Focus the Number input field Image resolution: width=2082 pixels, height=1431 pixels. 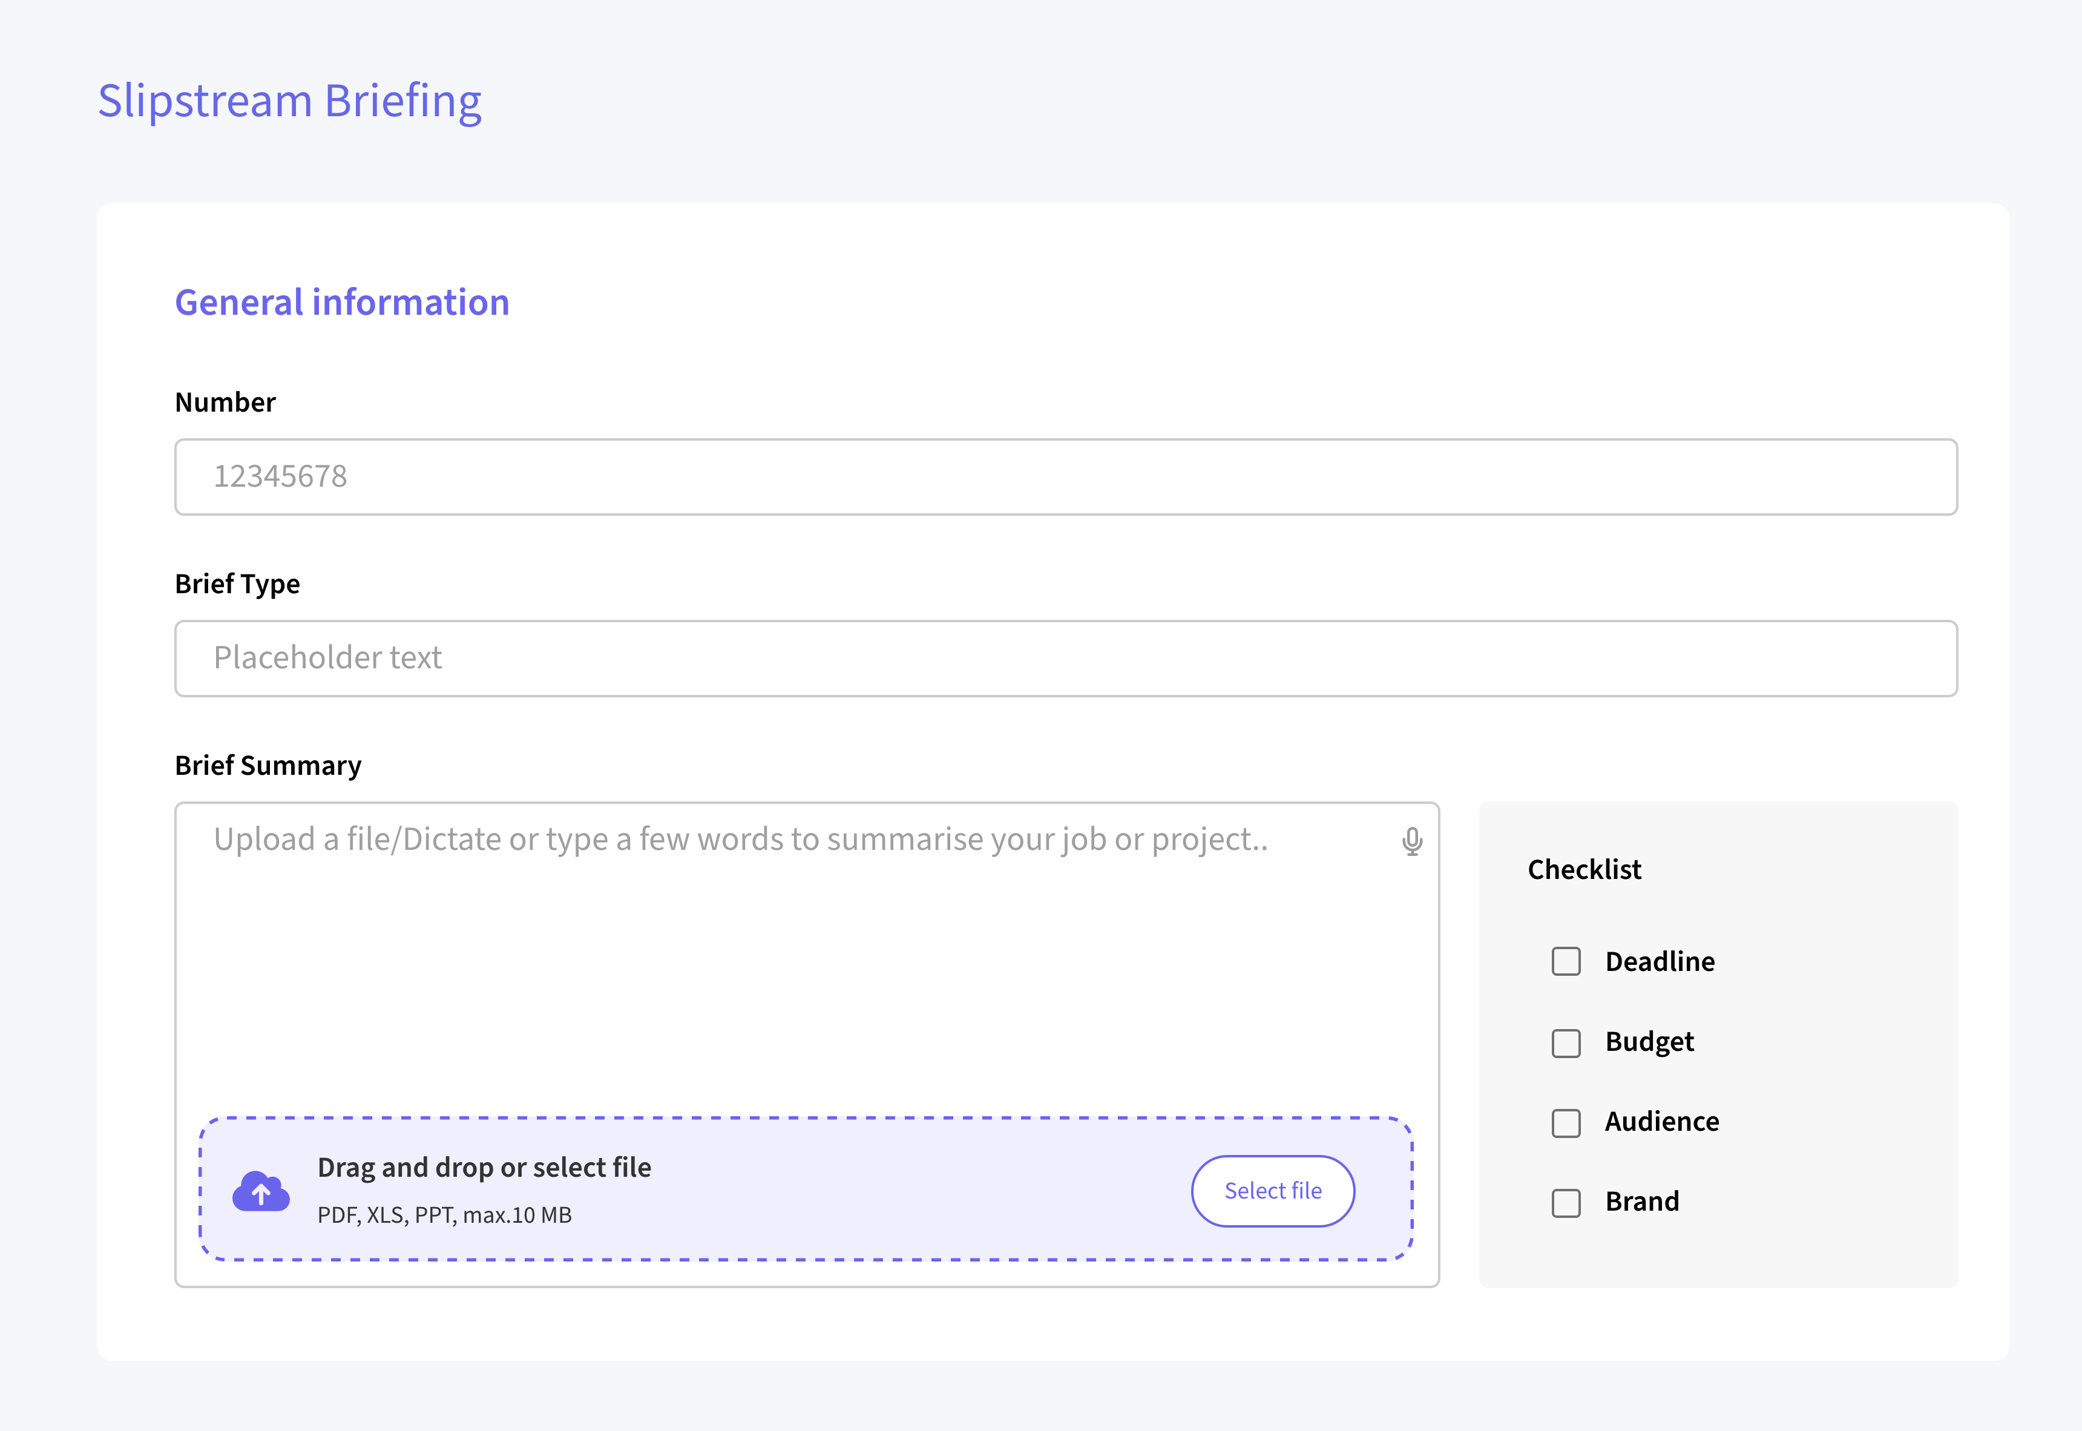pyautogui.click(x=1065, y=477)
